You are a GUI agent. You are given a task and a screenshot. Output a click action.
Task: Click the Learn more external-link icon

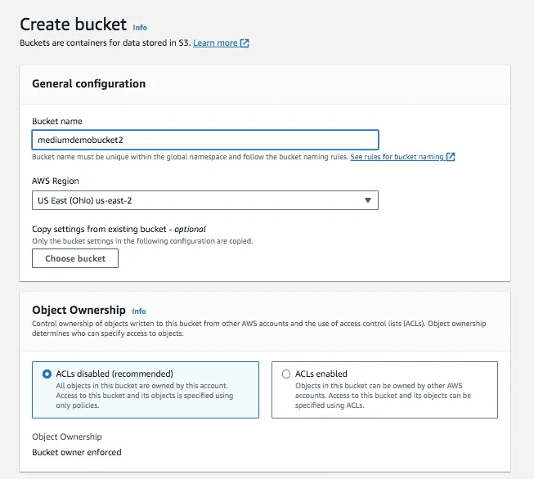pyautogui.click(x=245, y=43)
